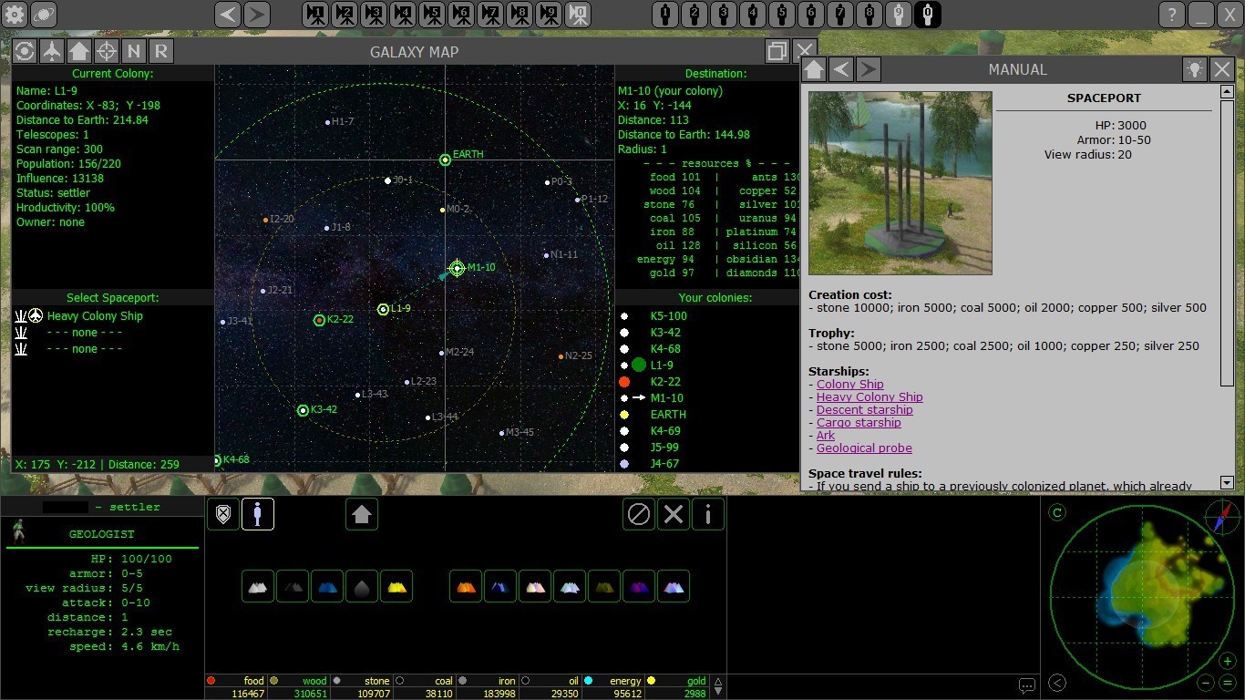
Task: Center the galaxy map using the crosshair icon
Action: [107, 51]
